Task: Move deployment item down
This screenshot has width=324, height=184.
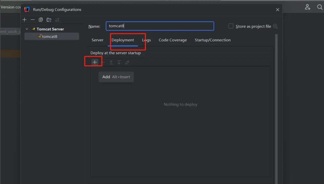Action: click(119, 62)
